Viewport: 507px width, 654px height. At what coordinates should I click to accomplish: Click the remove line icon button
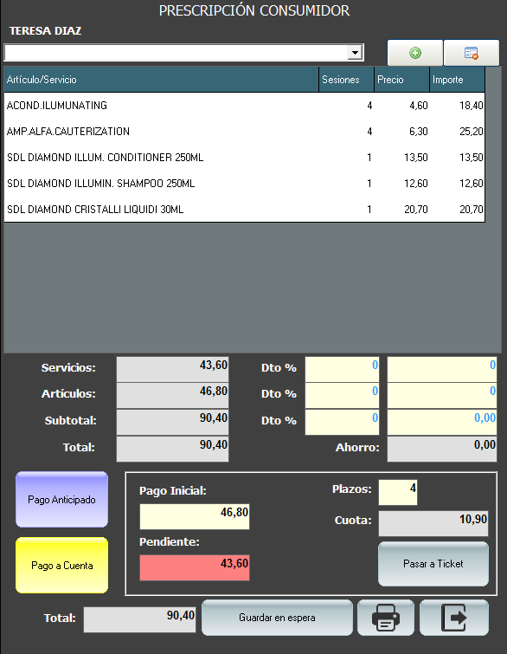472,53
